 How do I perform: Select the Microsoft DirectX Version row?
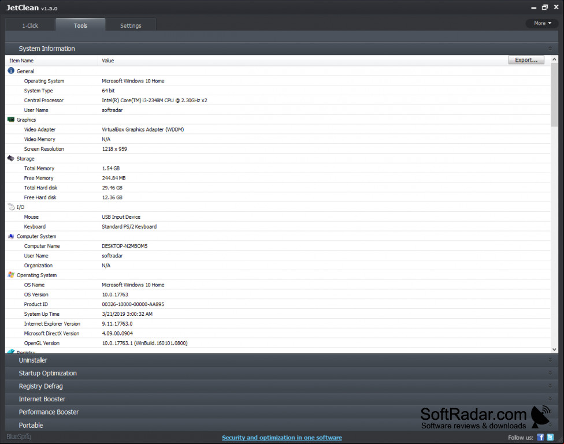pos(278,333)
